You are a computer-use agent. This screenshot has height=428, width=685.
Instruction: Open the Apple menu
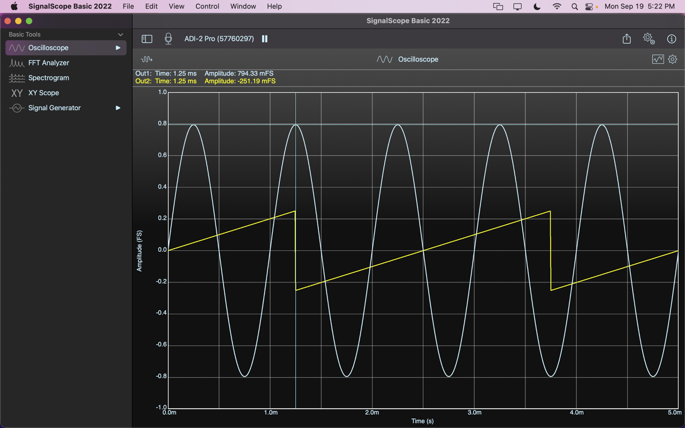click(14, 6)
